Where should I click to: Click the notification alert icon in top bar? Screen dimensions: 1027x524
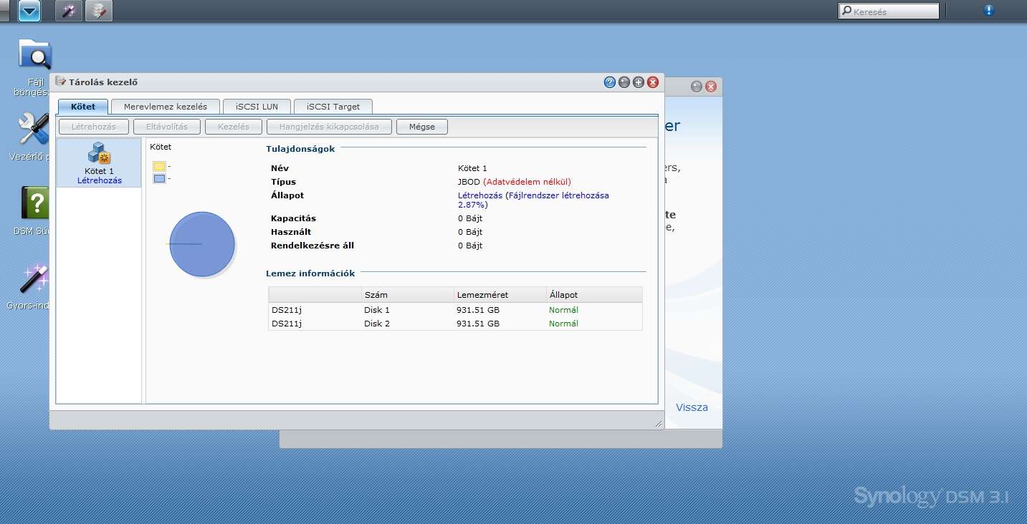[x=988, y=11]
